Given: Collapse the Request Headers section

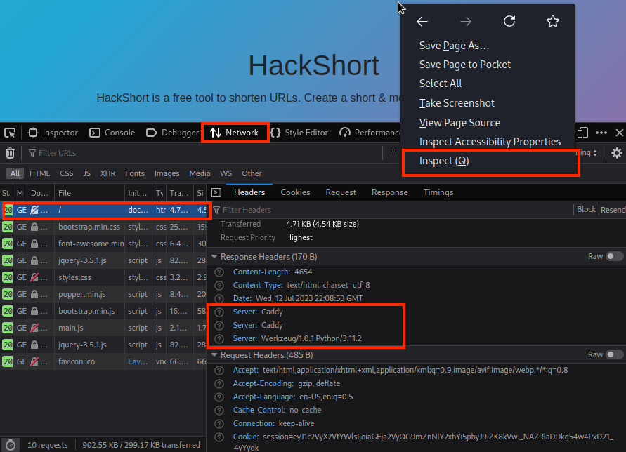Looking at the screenshot, I should [x=214, y=355].
